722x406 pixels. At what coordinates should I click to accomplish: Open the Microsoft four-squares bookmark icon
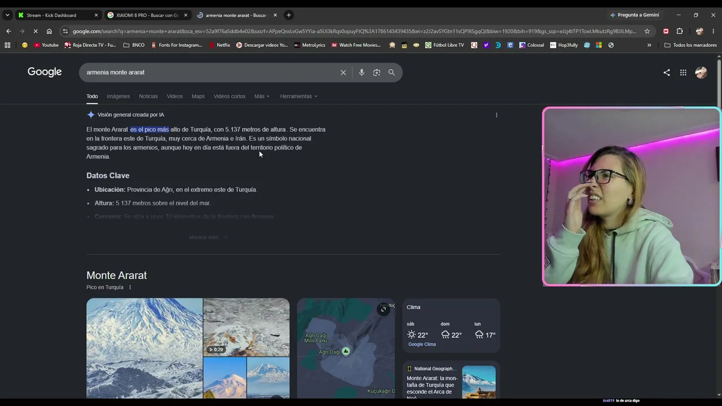tap(598, 45)
